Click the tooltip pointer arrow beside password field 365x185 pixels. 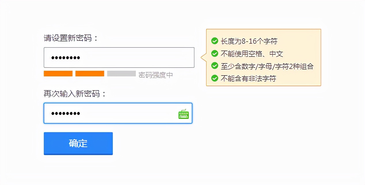point(204,57)
